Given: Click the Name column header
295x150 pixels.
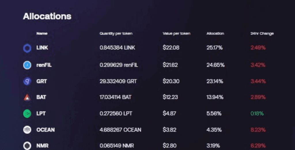Looking at the screenshot, I should [42, 33].
